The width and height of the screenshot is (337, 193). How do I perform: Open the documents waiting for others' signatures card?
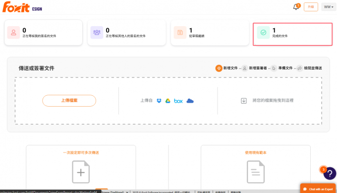(x=126, y=33)
